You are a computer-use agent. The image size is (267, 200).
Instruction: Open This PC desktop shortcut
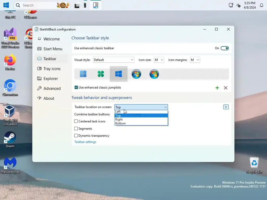click(10, 15)
